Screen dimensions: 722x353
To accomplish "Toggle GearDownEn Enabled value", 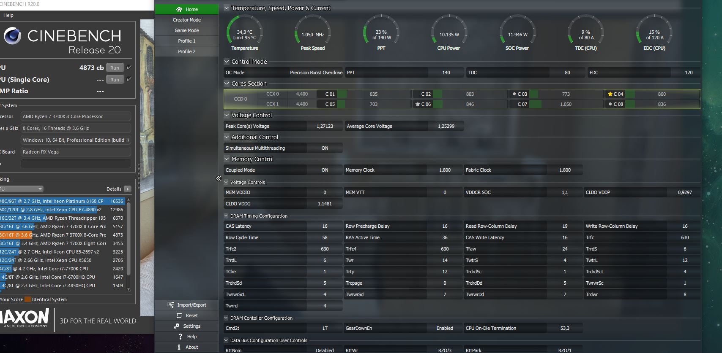I will pyautogui.click(x=445, y=328).
